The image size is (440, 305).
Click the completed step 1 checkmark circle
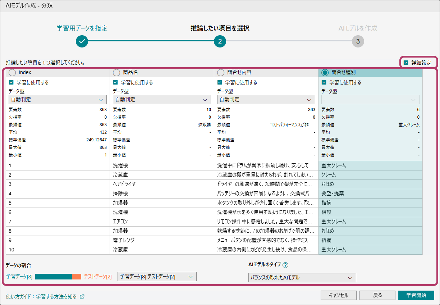point(82,41)
